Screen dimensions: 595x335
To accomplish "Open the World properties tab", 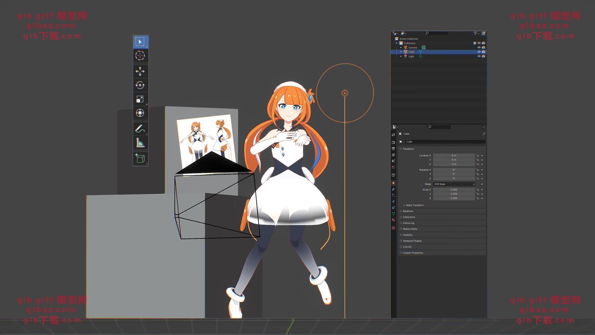I will (x=393, y=167).
